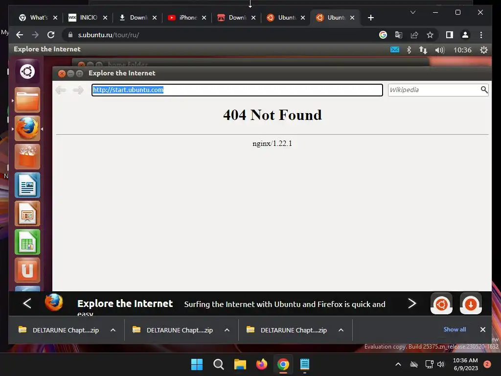Open the Home Folder launcher icon
The width and height of the screenshot is (501, 376).
[x=27, y=100]
